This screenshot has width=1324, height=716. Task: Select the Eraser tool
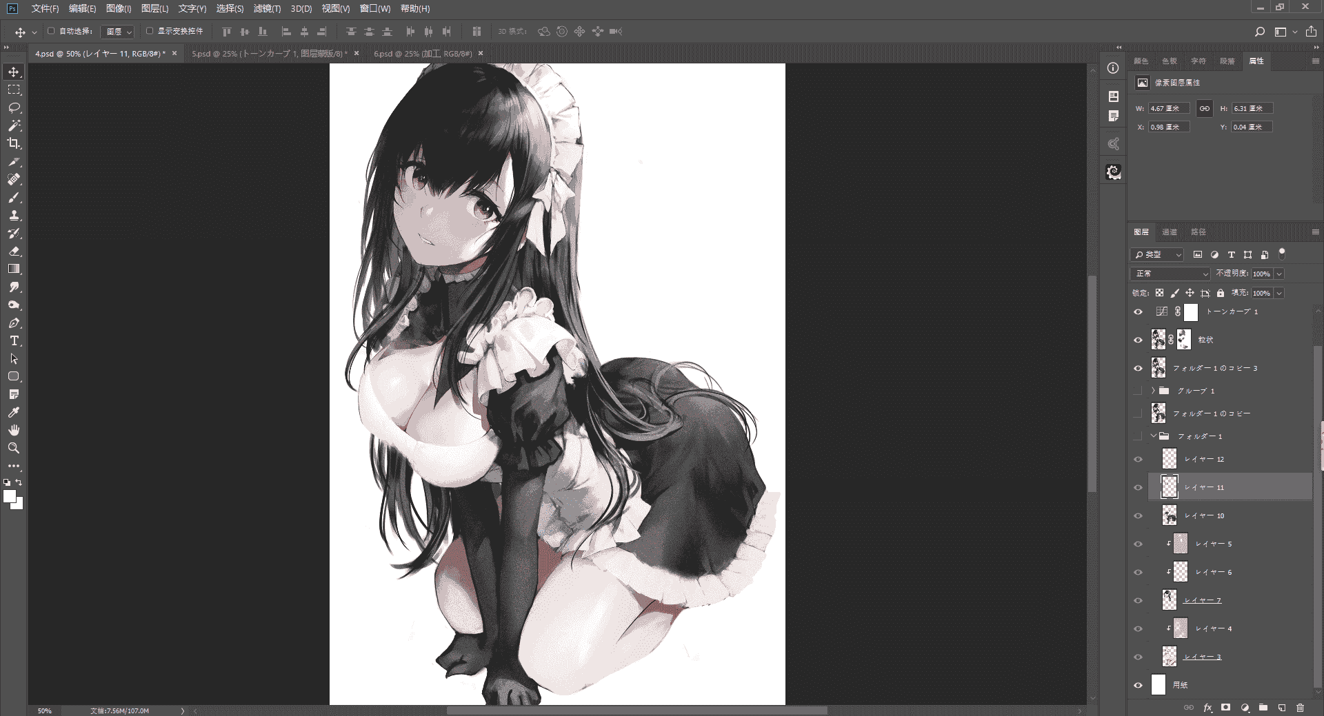click(14, 251)
